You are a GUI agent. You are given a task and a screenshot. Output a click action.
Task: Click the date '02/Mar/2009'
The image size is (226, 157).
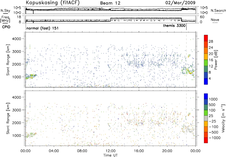tap(180, 3)
